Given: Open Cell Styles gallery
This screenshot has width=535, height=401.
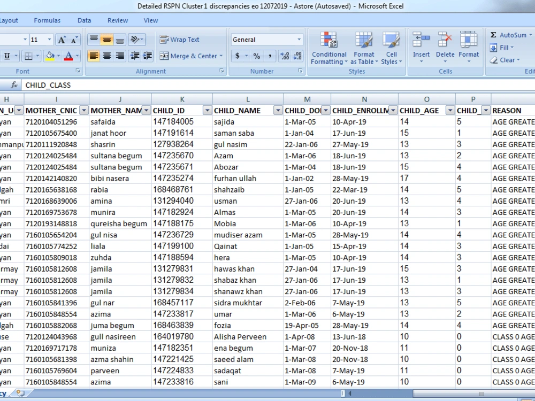Looking at the screenshot, I should coord(392,48).
